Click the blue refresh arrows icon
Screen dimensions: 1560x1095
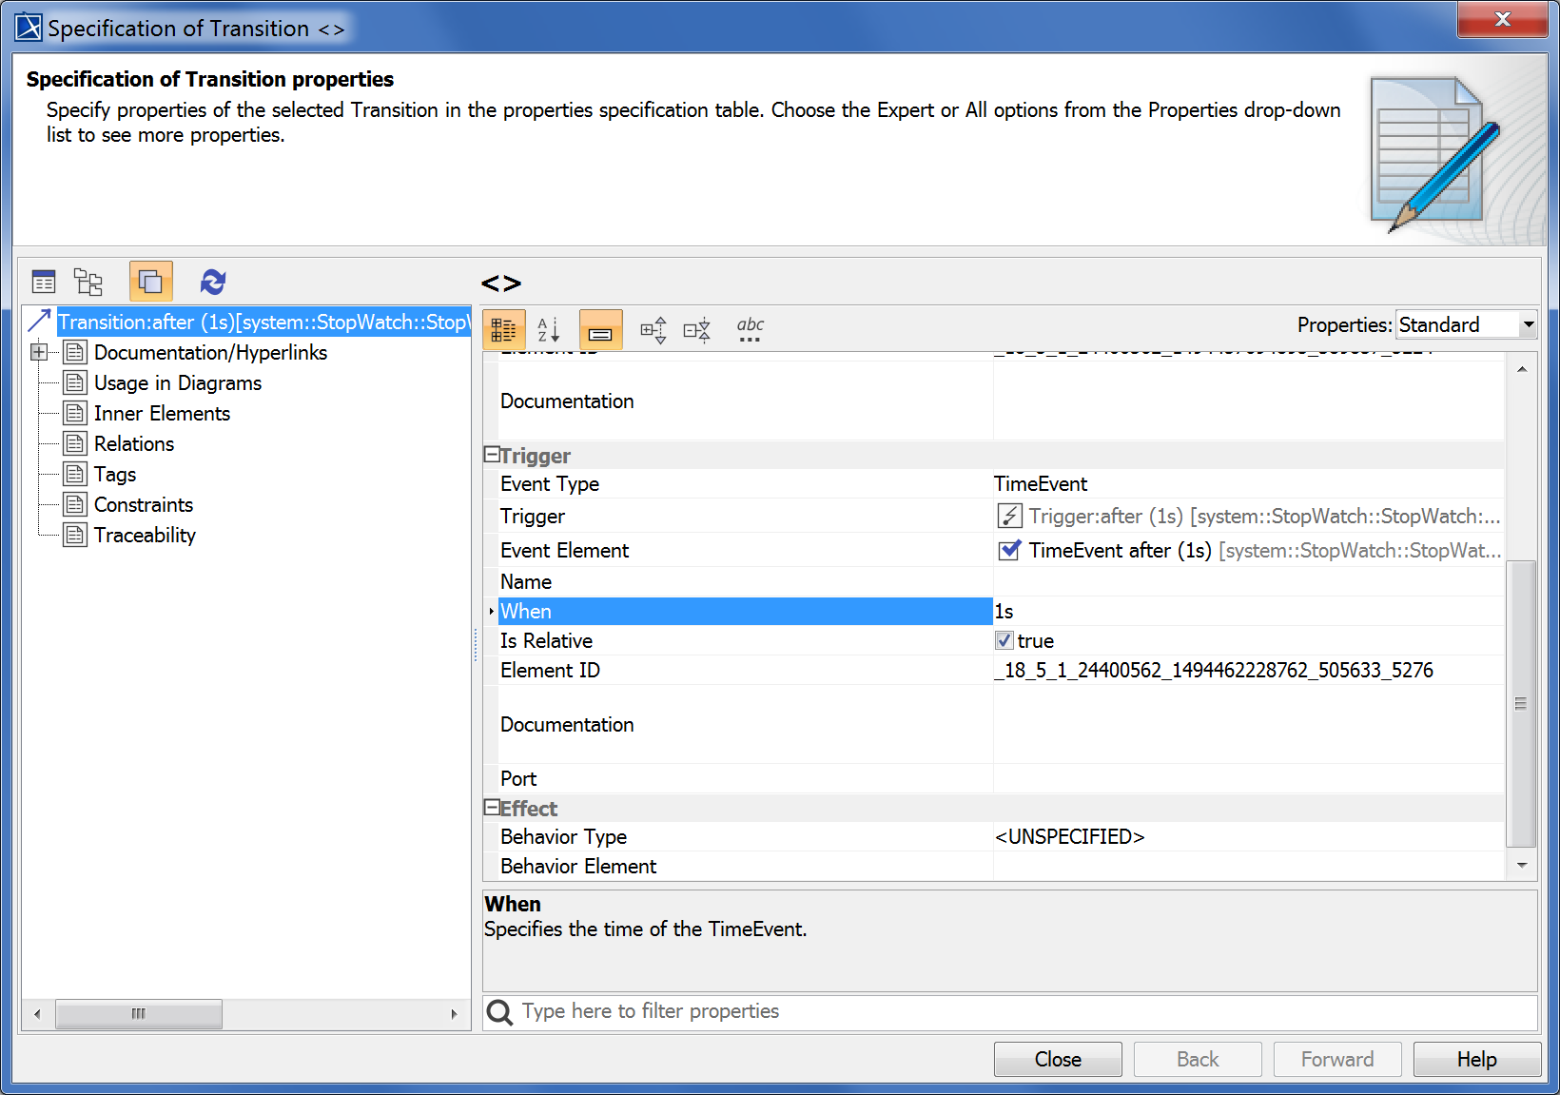click(x=213, y=282)
